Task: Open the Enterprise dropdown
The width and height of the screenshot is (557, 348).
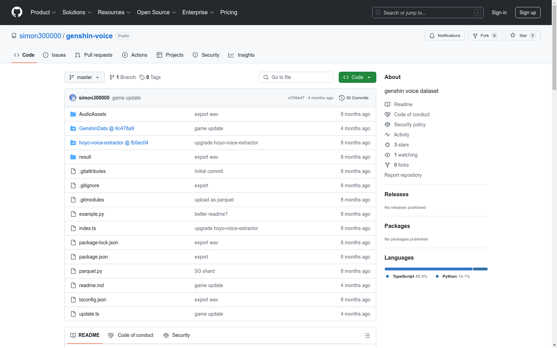Action: tap(198, 13)
